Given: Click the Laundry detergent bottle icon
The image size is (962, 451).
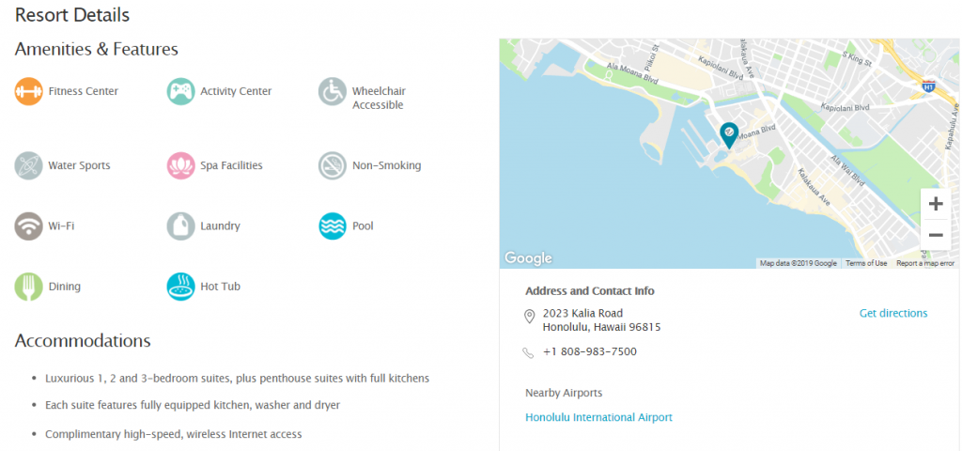Looking at the screenshot, I should pos(181,225).
